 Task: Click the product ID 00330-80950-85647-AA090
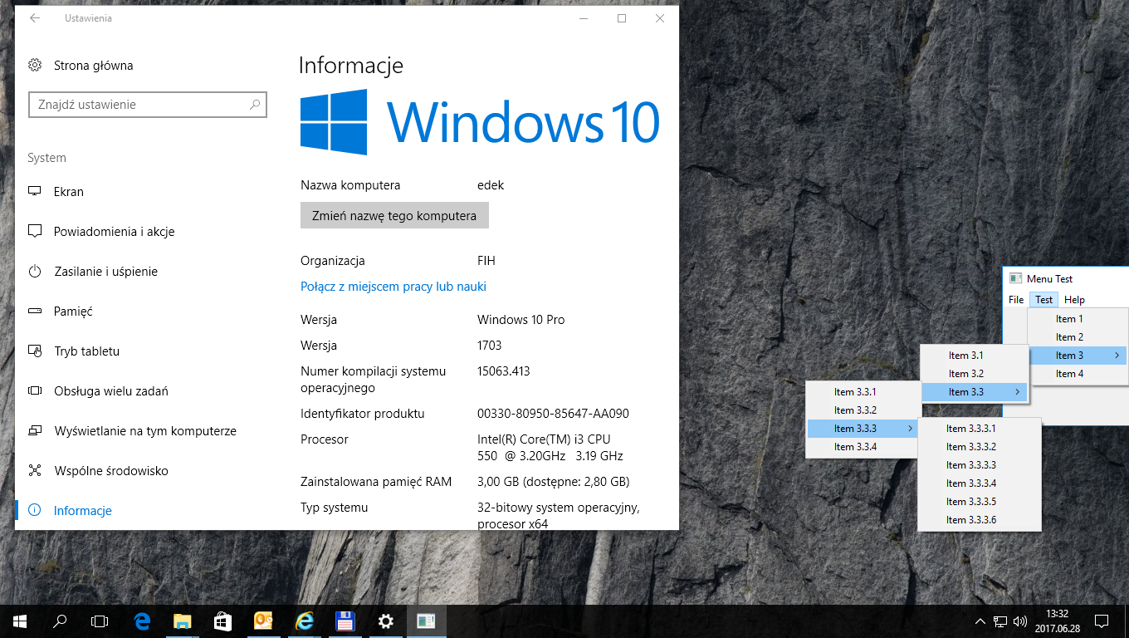click(553, 414)
